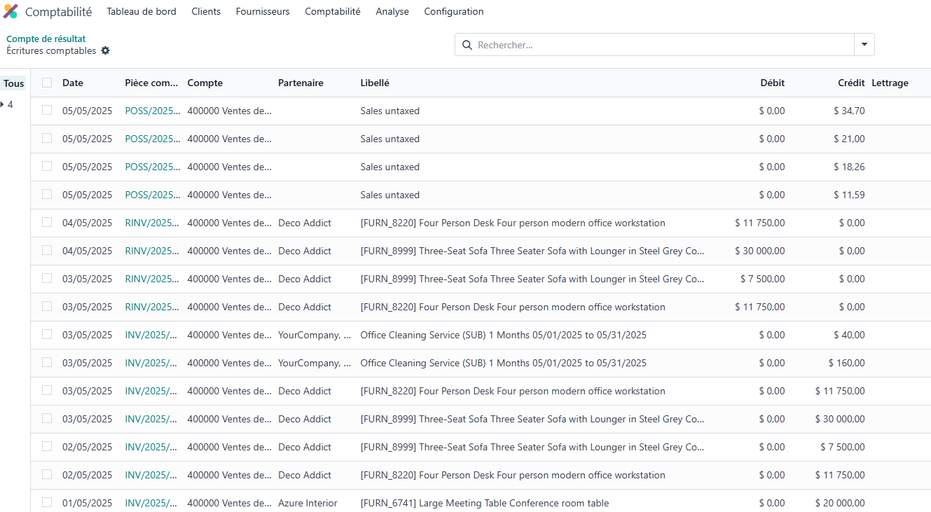931x512 pixels.
Task: Open the gear settings icon beside Écritures comptables
Action: click(106, 51)
